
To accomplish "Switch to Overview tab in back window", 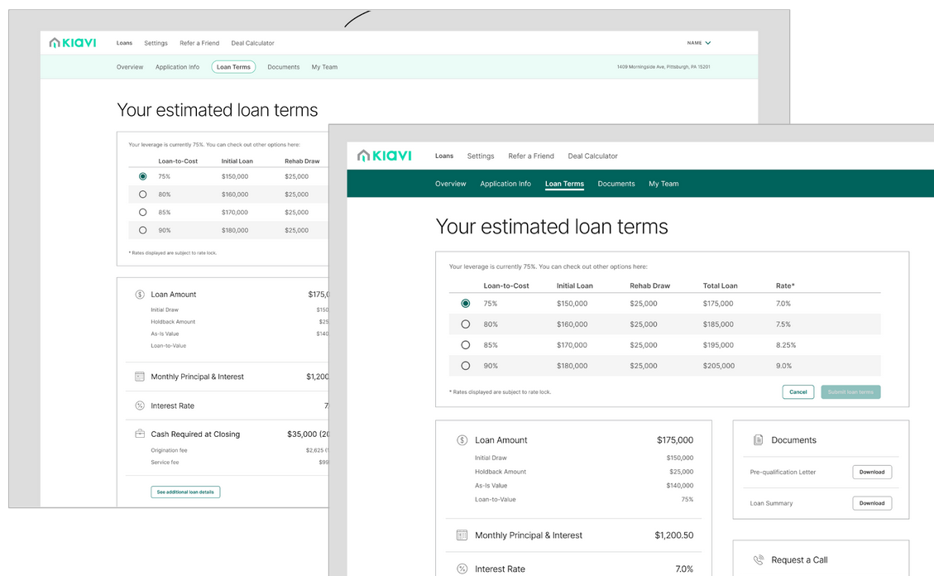I will [x=130, y=67].
